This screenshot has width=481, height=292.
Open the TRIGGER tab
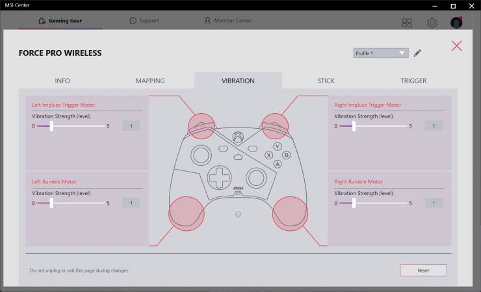[413, 81]
